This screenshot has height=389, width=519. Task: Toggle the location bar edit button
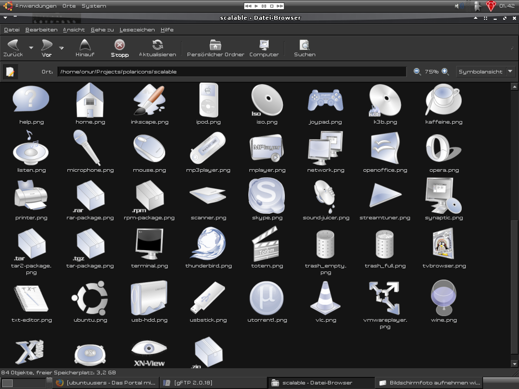point(10,72)
